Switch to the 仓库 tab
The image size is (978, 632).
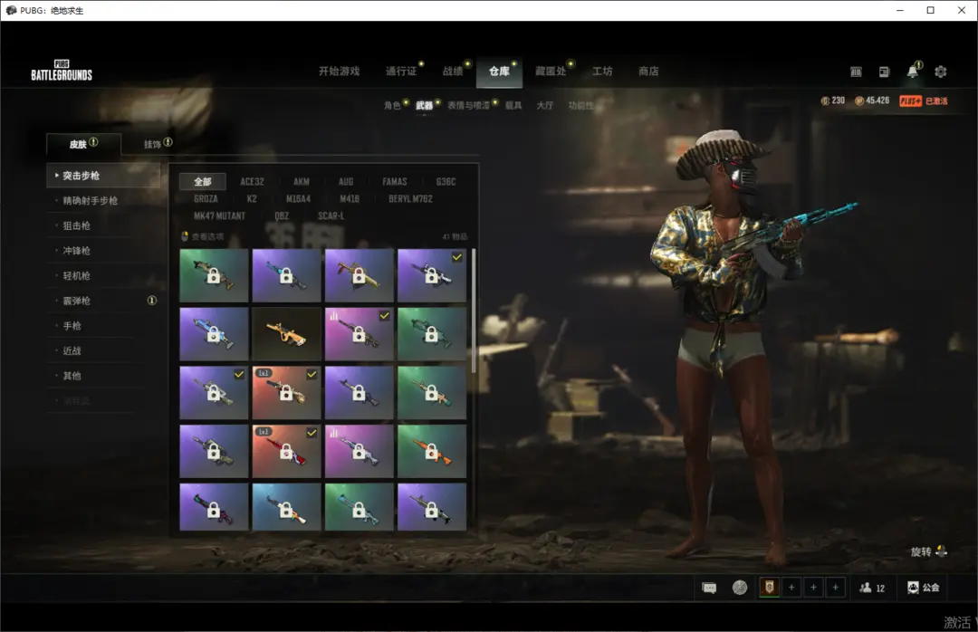[x=499, y=72]
